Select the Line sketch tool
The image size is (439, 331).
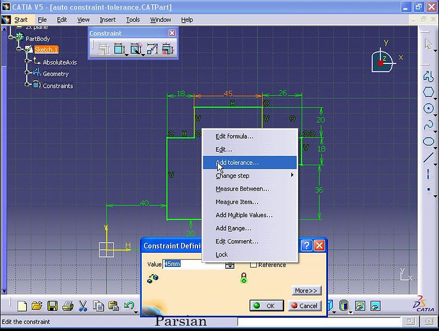click(428, 157)
